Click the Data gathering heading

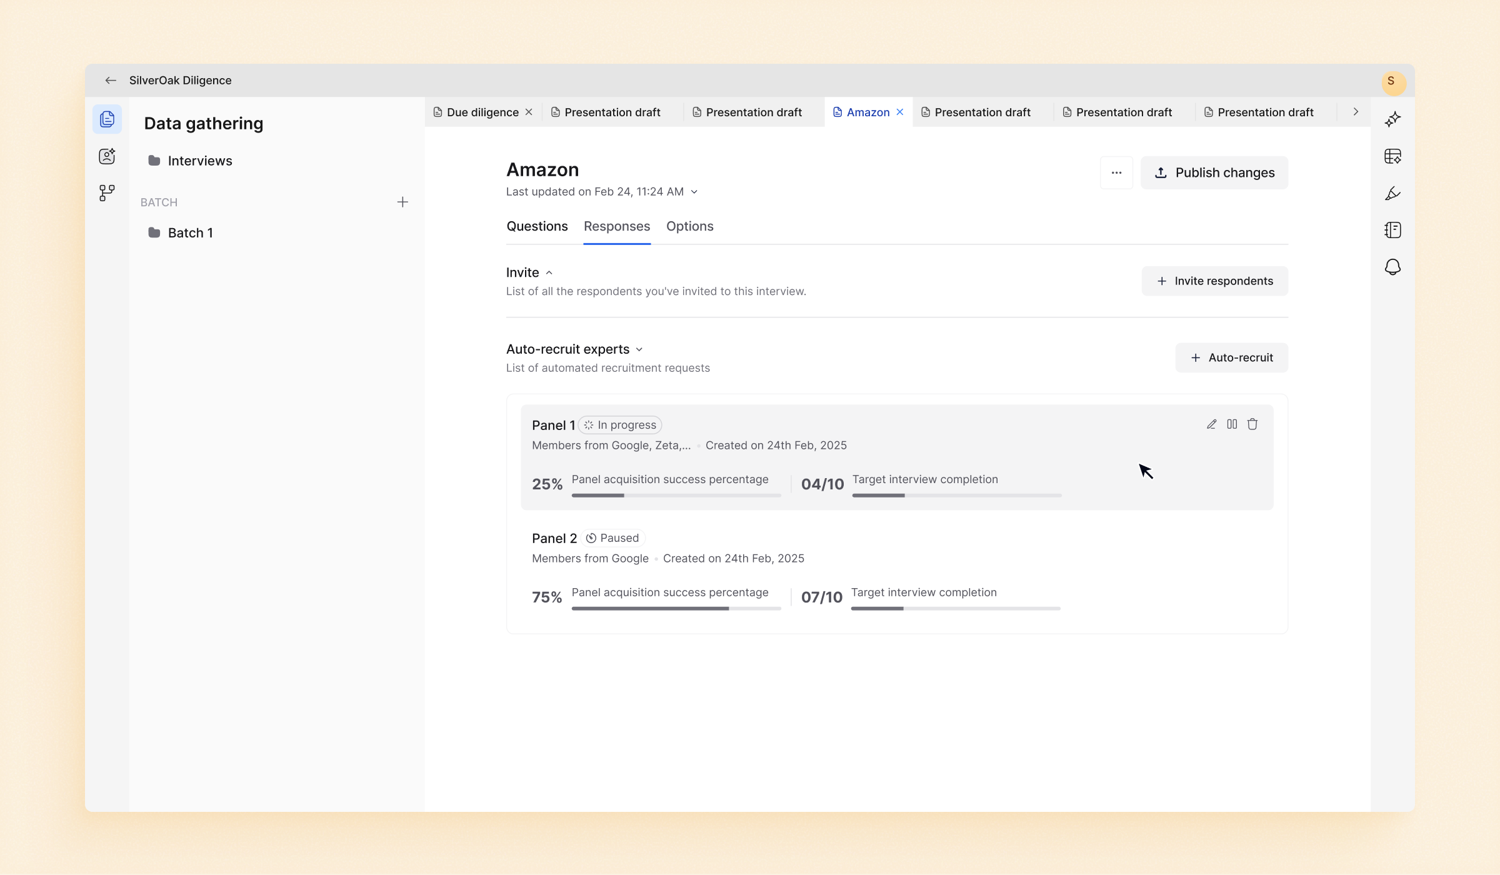(204, 124)
